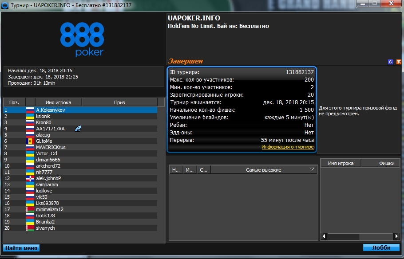
Task: Click the flag next to sivanych
Action: [30, 228]
